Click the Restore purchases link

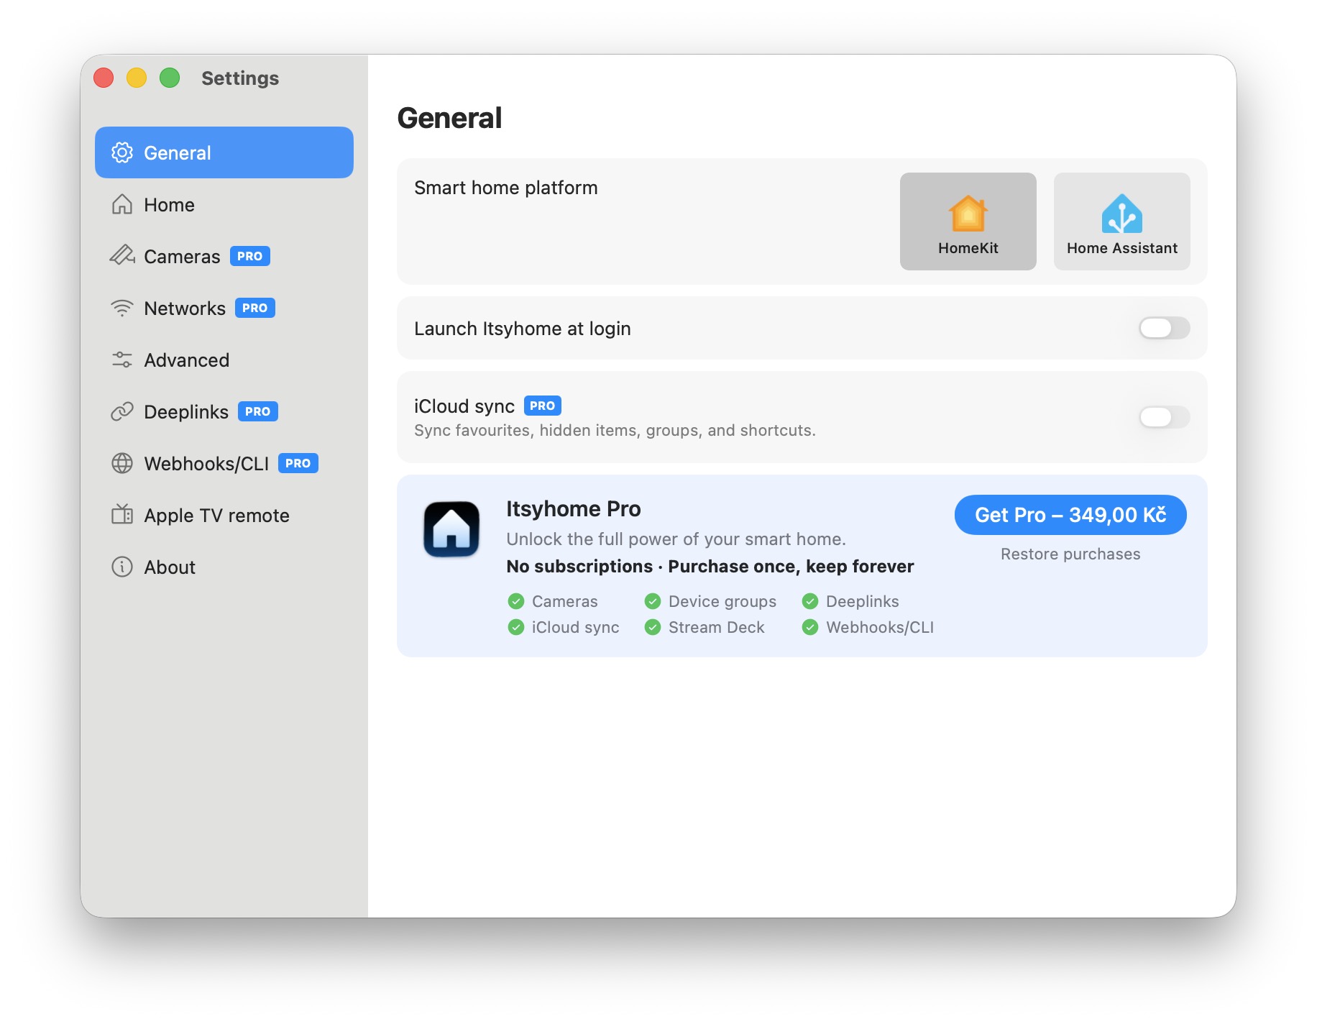[x=1070, y=554]
